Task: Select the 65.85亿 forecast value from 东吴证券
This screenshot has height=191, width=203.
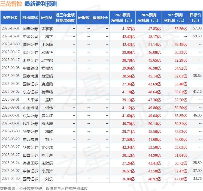Action: [181, 116]
